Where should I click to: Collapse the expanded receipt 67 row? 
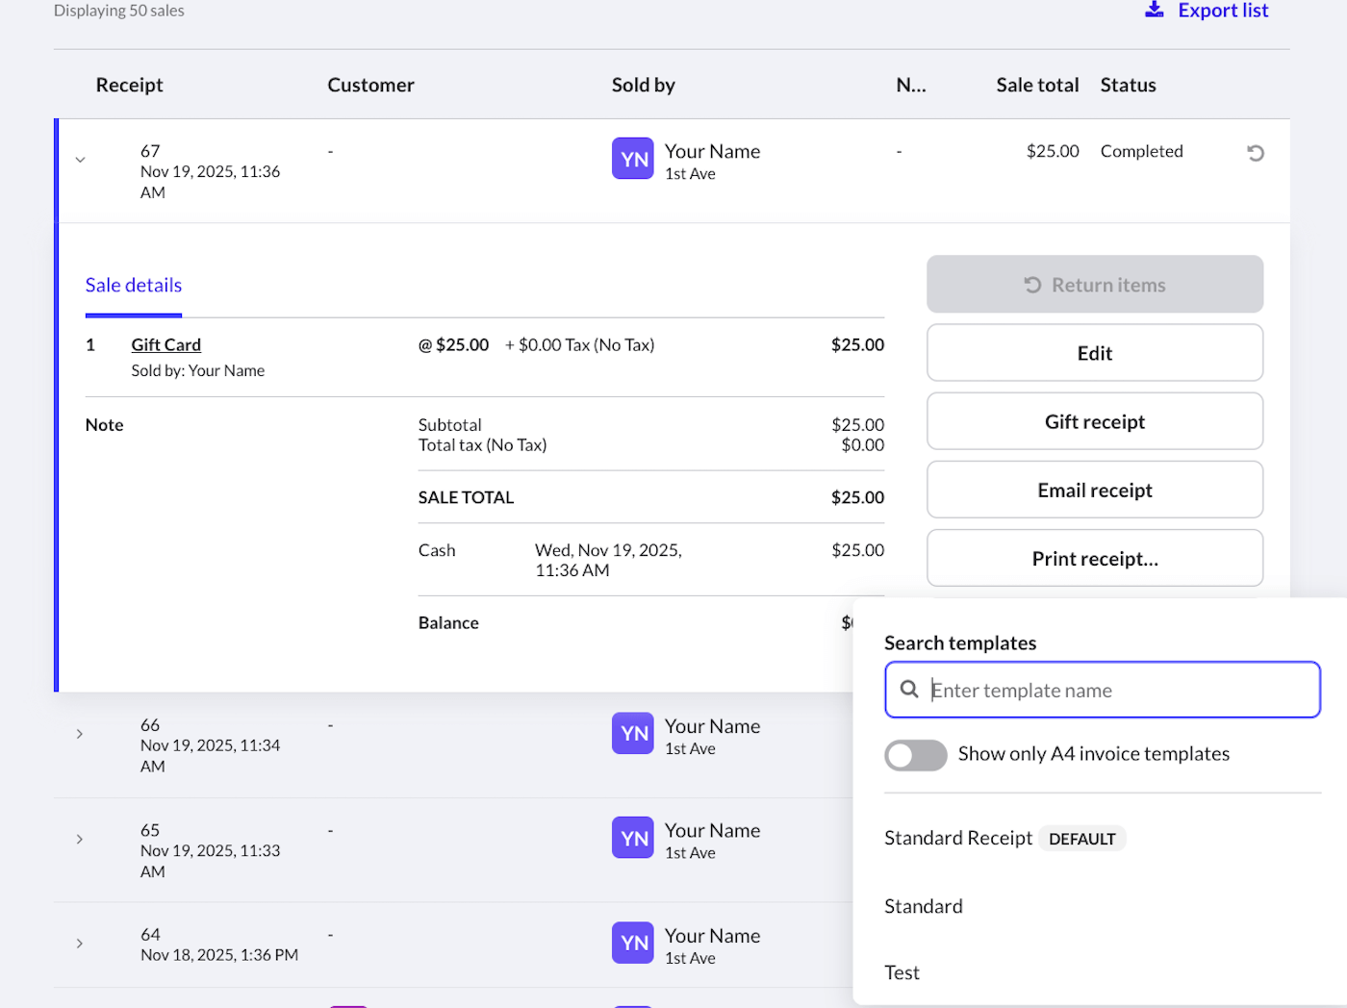(x=81, y=160)
